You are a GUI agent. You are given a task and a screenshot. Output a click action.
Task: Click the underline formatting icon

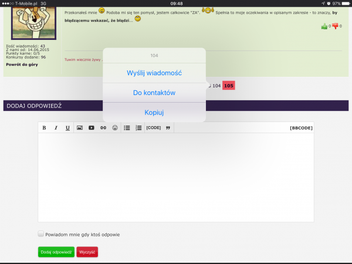[67, 128]
